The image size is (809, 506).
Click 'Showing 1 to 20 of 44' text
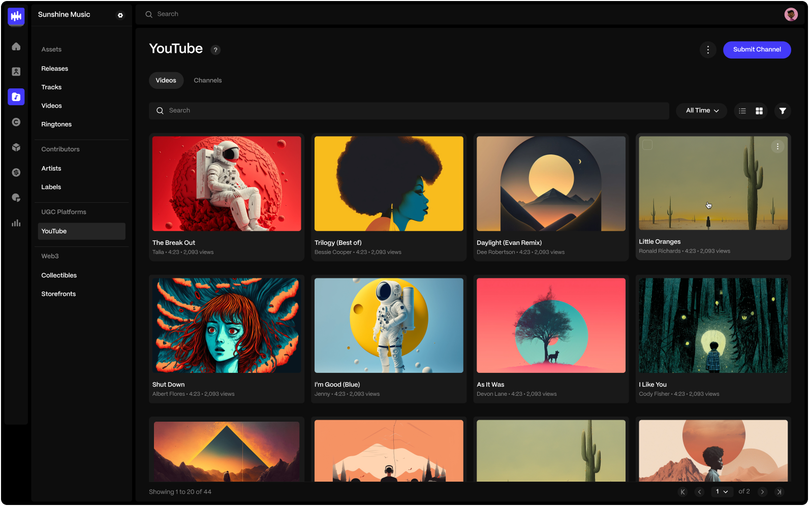coord(180,492)
